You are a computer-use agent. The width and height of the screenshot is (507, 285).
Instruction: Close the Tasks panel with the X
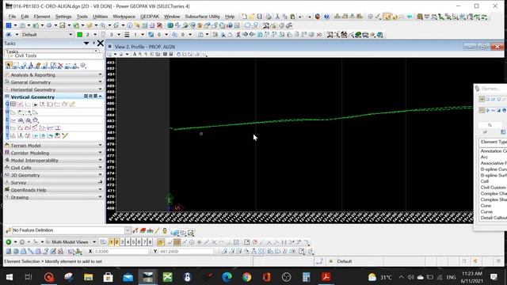[101, 43]
